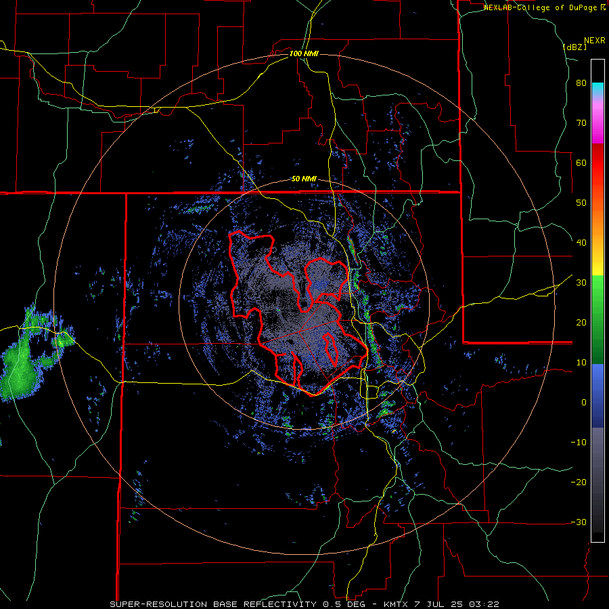Screen dimensions: 609x609
Task: Click the NEXR label near the legend
Action: [x=594, y=41]
